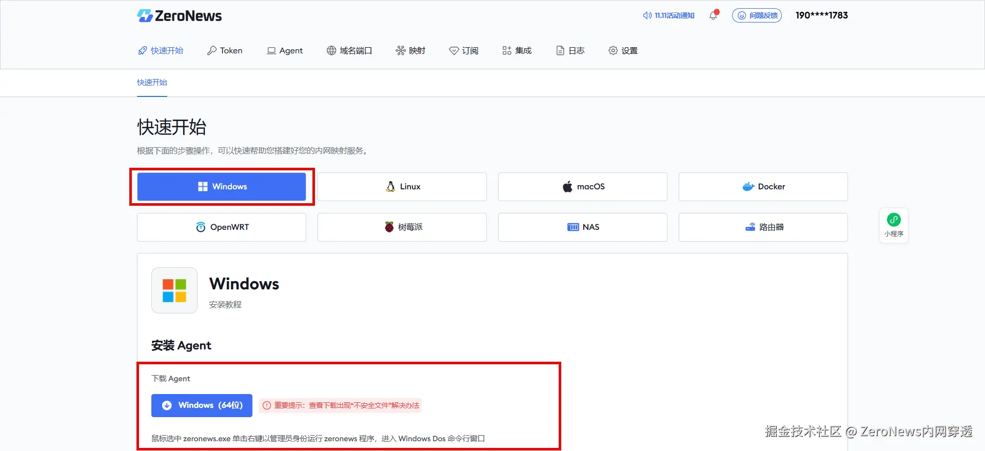Go to 快速开始 in the top nav
The width and height of the screenshot is (985, 451).
[161, 50]
